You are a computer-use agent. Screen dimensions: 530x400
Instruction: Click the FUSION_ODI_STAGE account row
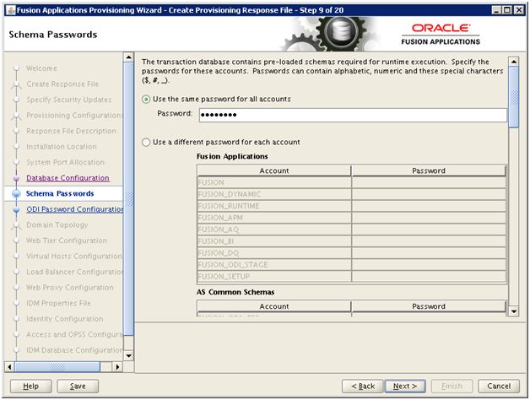point(351,265)
